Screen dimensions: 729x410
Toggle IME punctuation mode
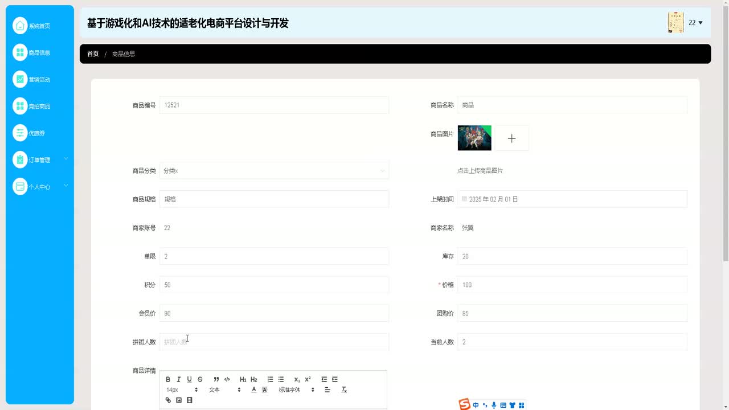point(485,405)
